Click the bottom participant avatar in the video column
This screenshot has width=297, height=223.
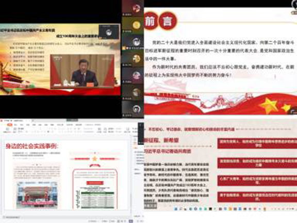coord(136,109)
